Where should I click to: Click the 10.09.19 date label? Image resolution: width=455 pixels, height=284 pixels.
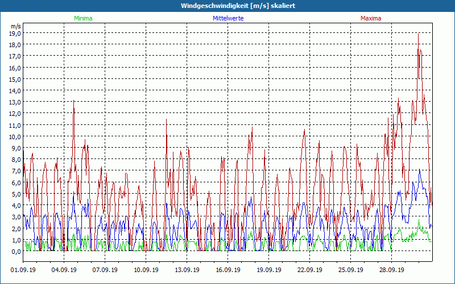(x=146, y=270)
